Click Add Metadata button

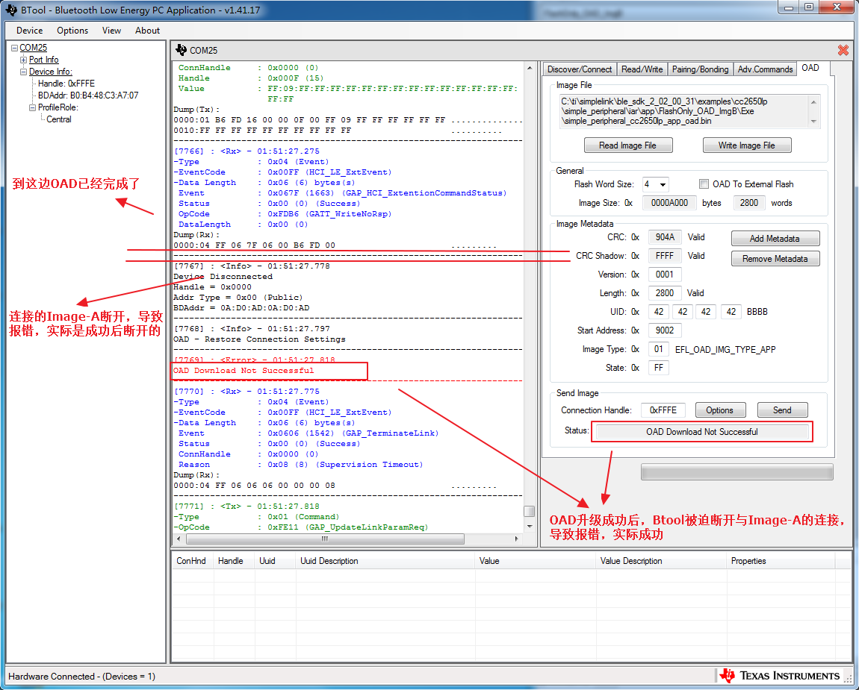coord(775,239)
